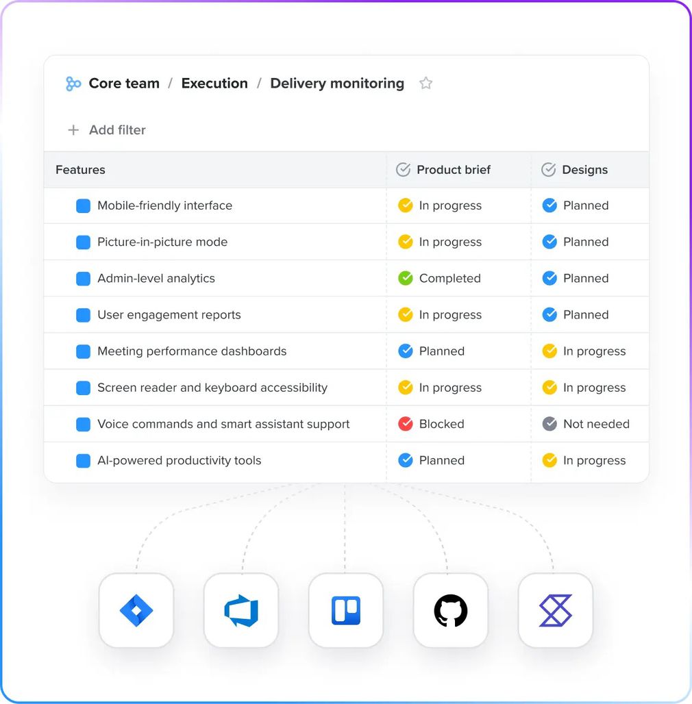
Task: Toggle blue square for Mobile-friendly interface
Action: pos(83,205)
